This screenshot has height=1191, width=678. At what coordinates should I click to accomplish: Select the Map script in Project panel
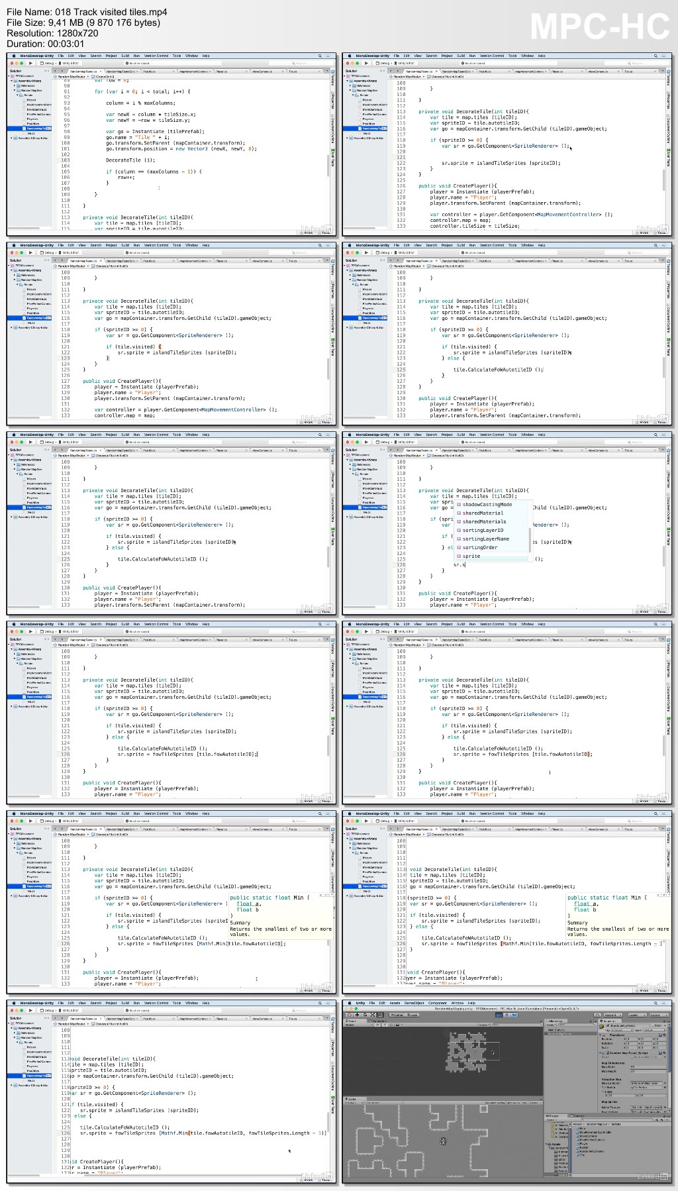tap(582, 1128)
